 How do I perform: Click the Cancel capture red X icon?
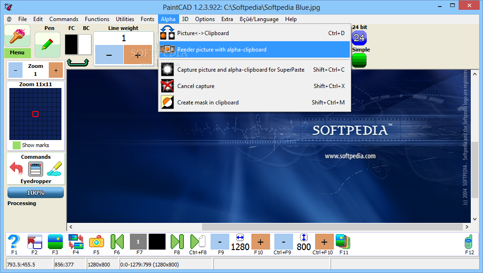tap(167, 86)
